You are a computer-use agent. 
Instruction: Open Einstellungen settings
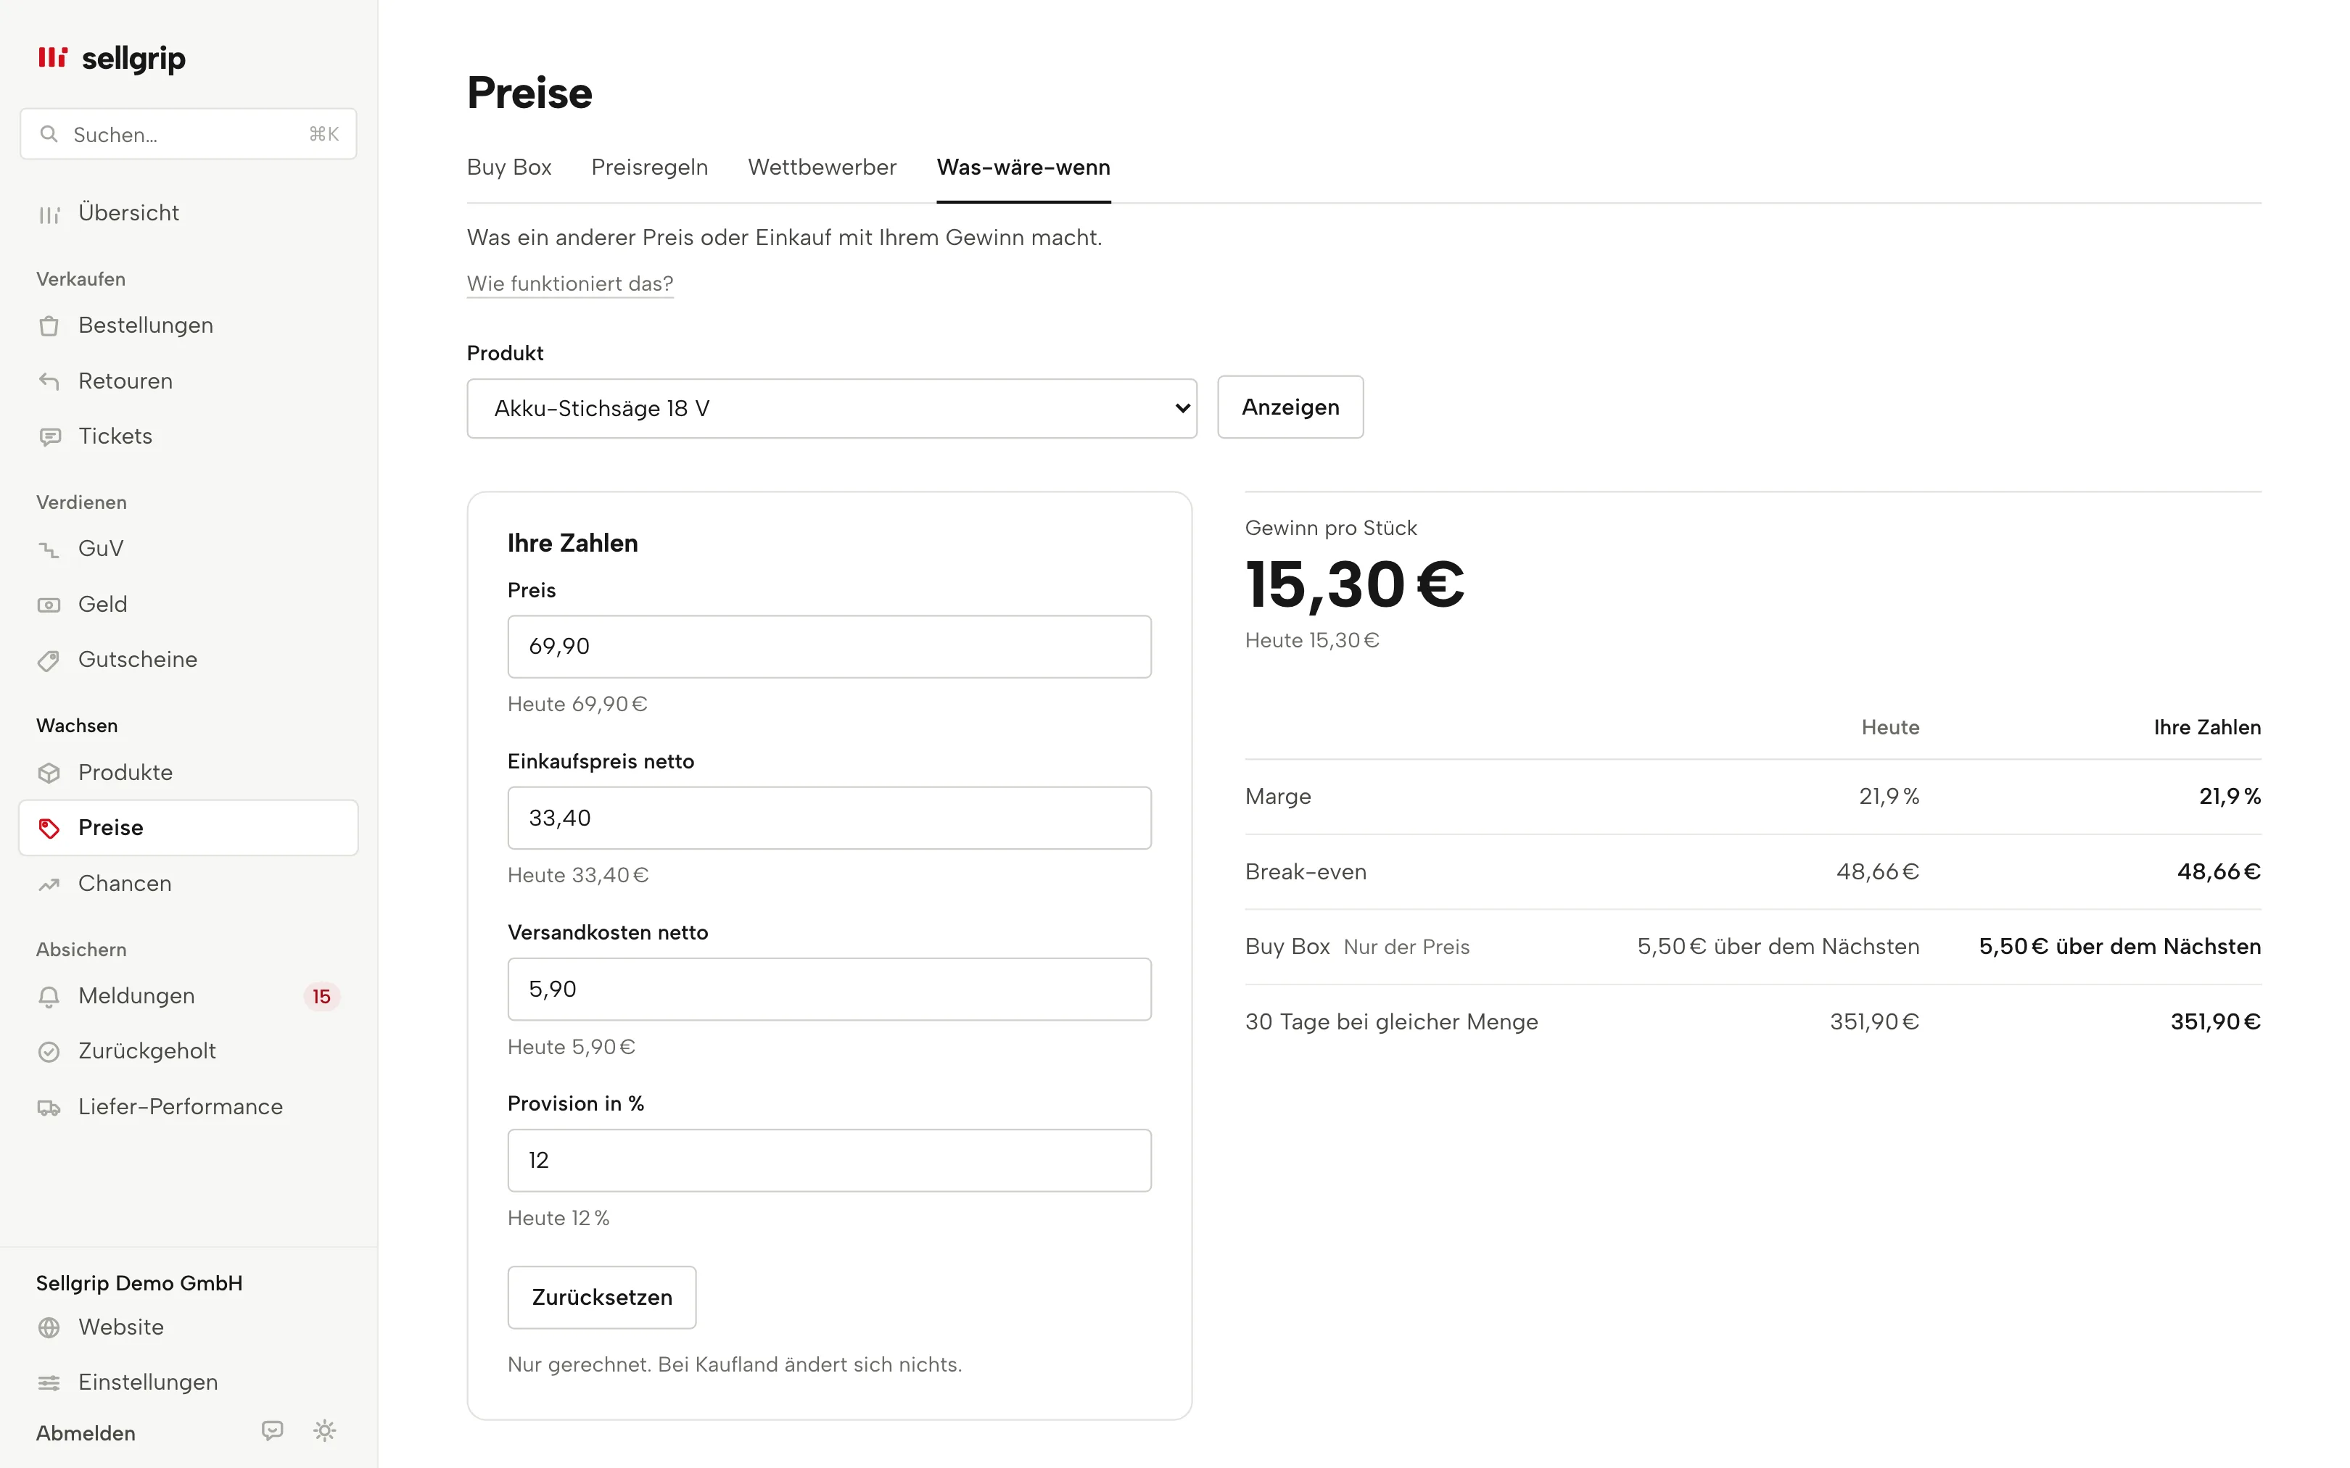[x=189, y=1382]
